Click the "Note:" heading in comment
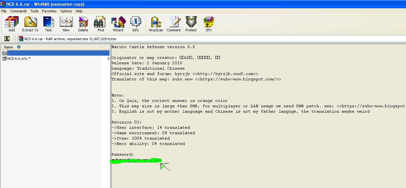 pyautogui.click(x=118, y=95)
